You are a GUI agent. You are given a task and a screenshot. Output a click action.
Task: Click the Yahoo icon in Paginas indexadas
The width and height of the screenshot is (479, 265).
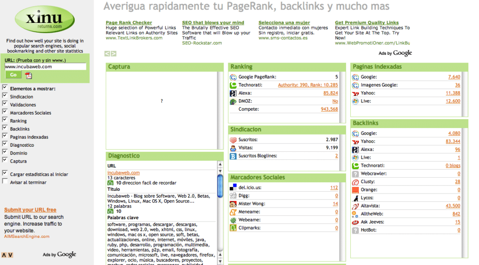pyautogui.click(x=356, y=93)
